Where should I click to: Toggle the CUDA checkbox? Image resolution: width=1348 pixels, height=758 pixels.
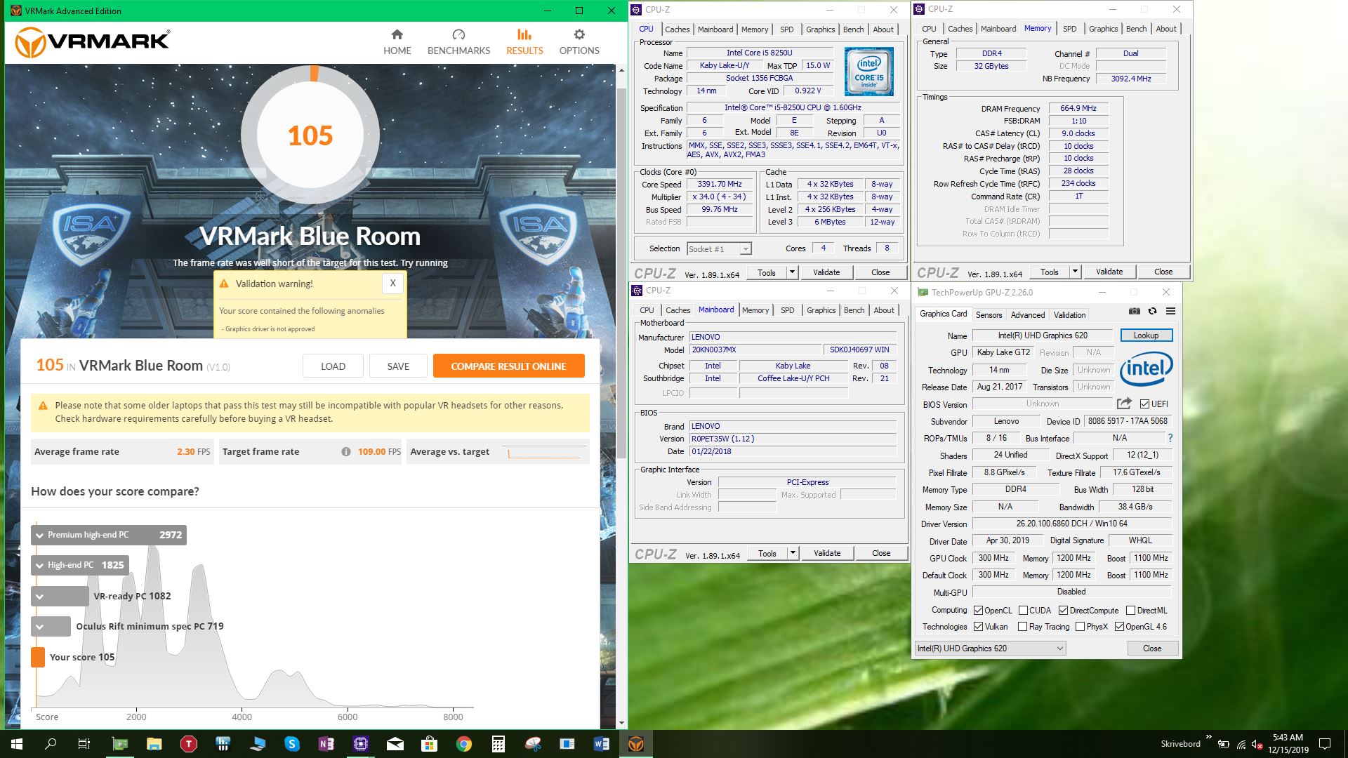click(x=1023, y=611)
